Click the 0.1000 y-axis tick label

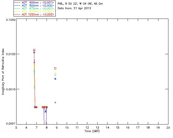(11, 20)
